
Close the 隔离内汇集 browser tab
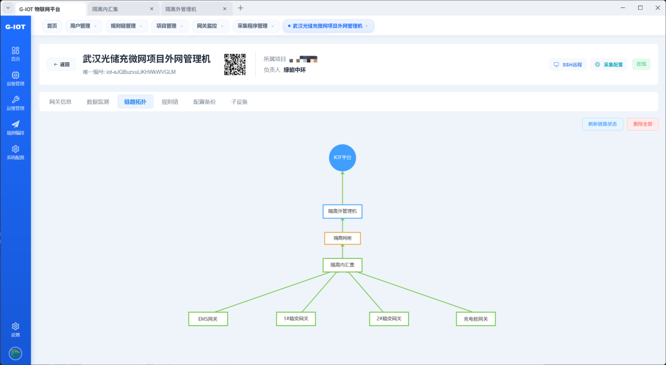point(152,9)
